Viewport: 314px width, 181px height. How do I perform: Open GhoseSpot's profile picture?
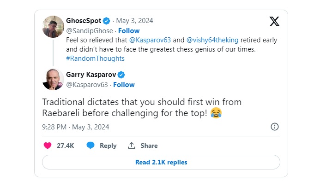coord(53,27)
